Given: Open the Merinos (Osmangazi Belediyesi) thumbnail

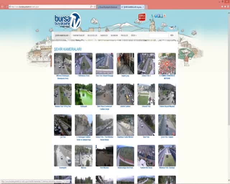Looking at the screenshot, I should [x=63, y=64].
